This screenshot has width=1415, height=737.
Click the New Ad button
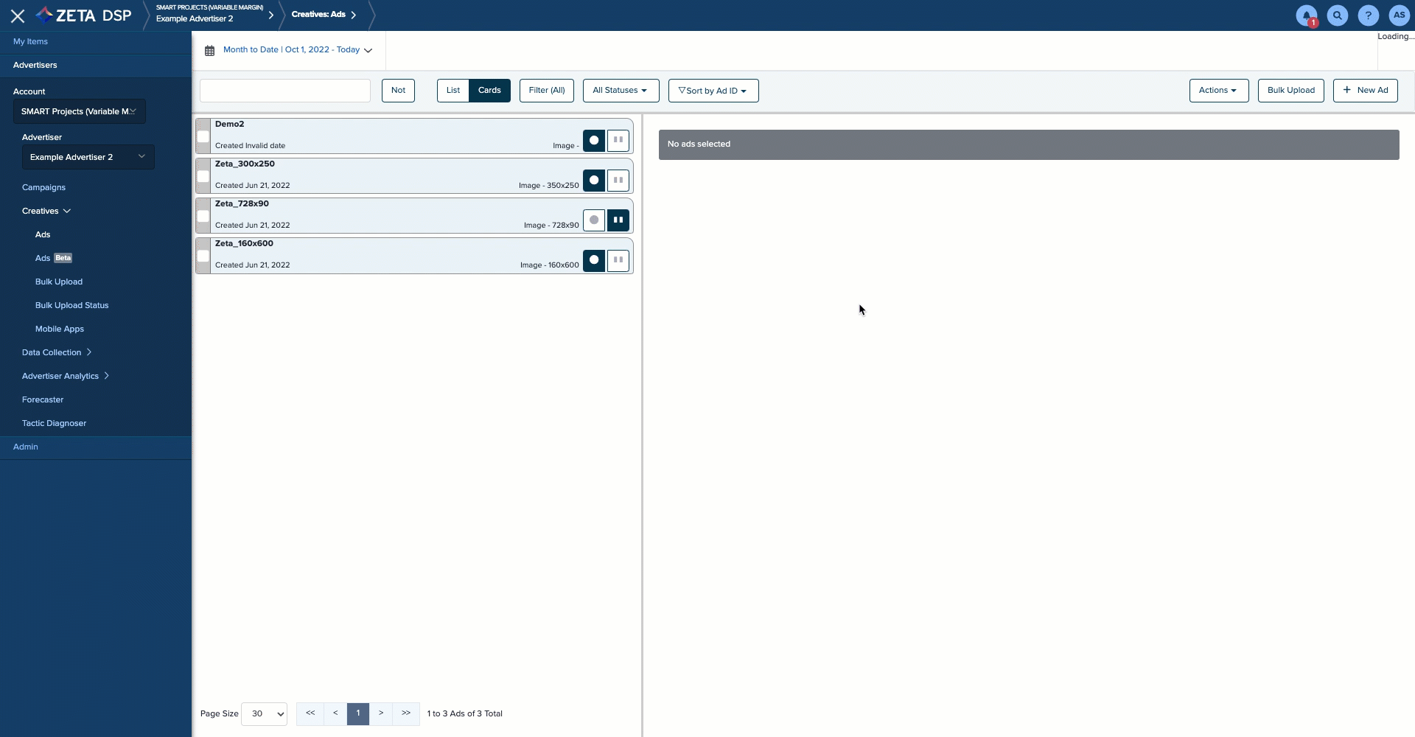pyautogui.click(x=1365, y=91)
